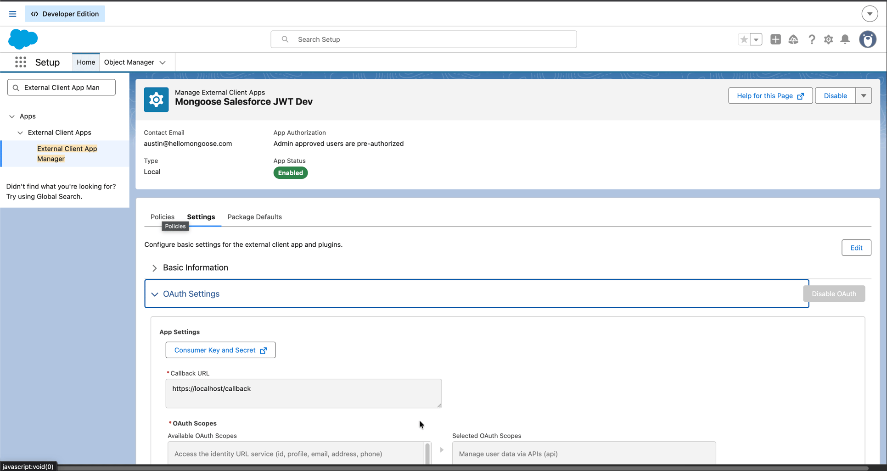Click the Manage External Client Apps gear icon
Image resolution: width=887 pixels, height=471 pixels.
(x=156, y=100)
